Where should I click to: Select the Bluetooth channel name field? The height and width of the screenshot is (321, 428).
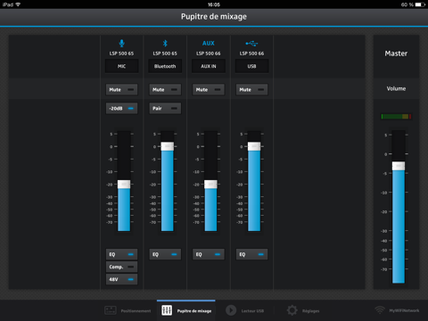pyautogui.click(x=165, y=66)
